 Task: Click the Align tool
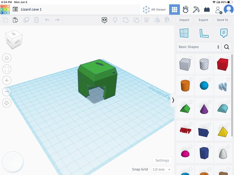[147, 20]
